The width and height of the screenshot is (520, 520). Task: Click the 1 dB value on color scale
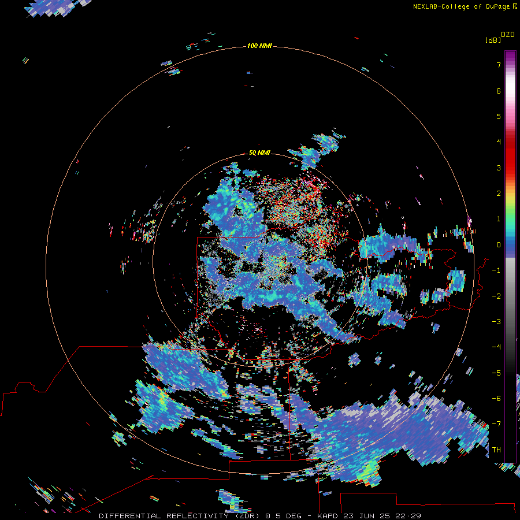click(x=499, y=219)
